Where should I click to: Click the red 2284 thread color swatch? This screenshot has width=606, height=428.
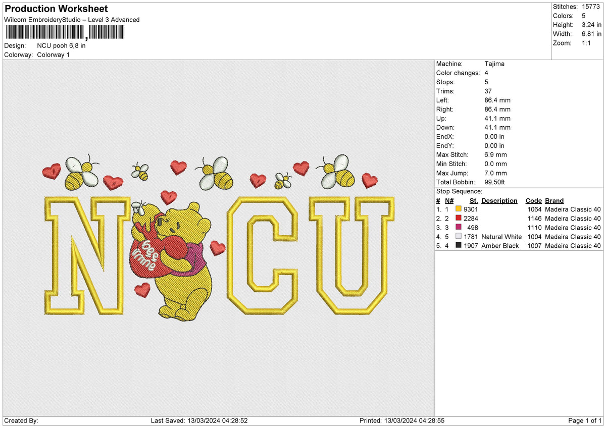(459, 218)
